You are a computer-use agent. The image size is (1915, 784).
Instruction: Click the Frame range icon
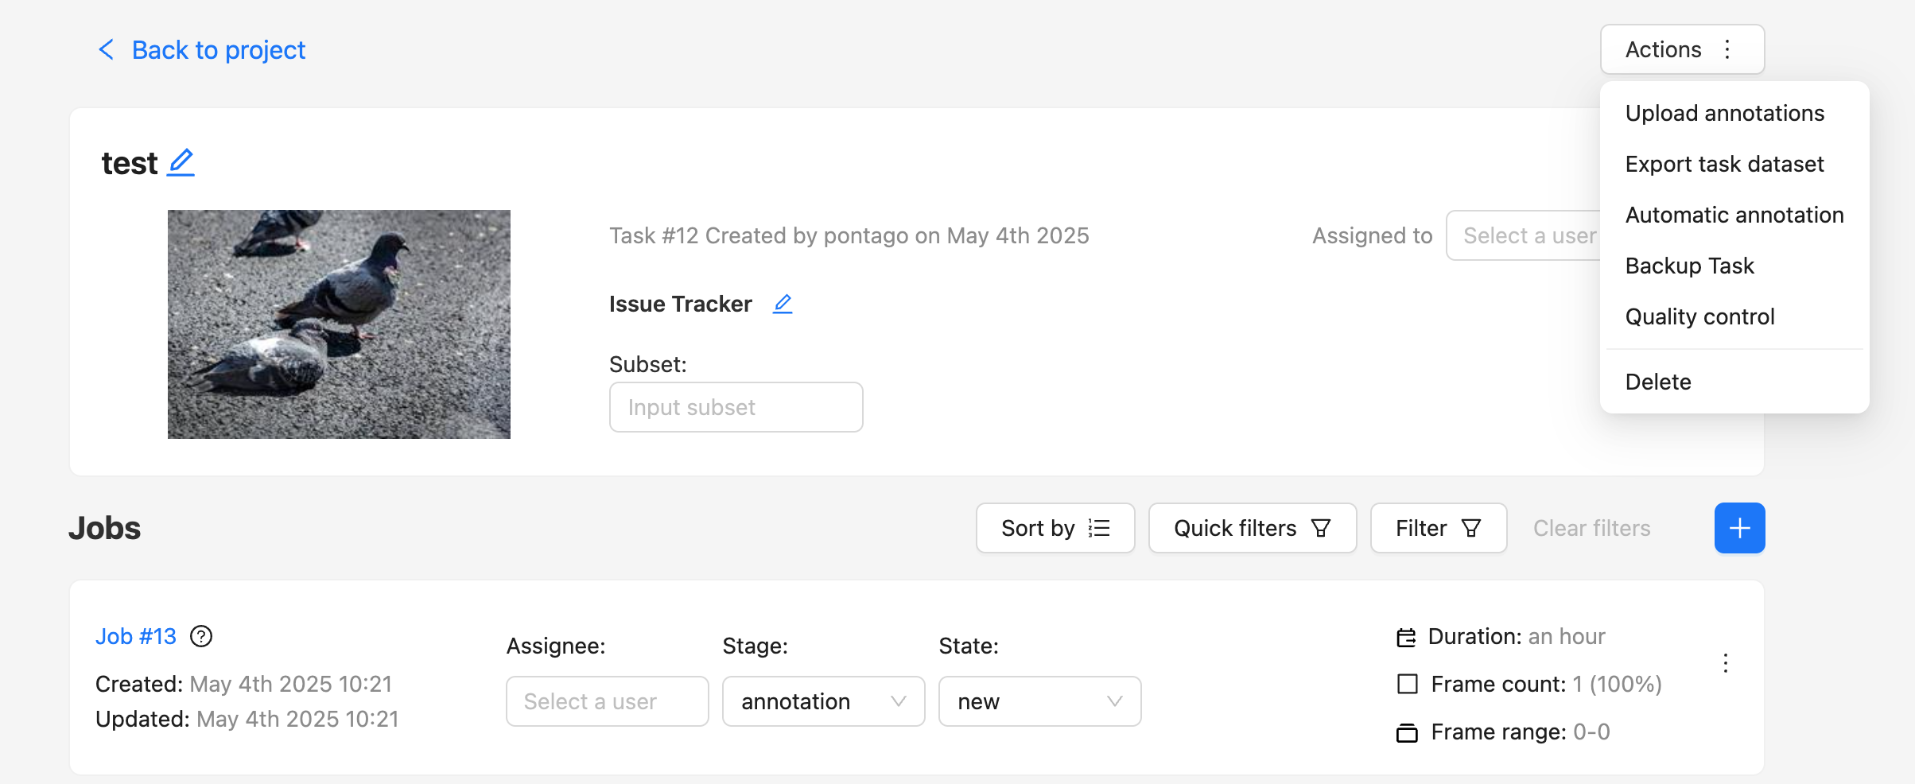[x=1407, y=732]
